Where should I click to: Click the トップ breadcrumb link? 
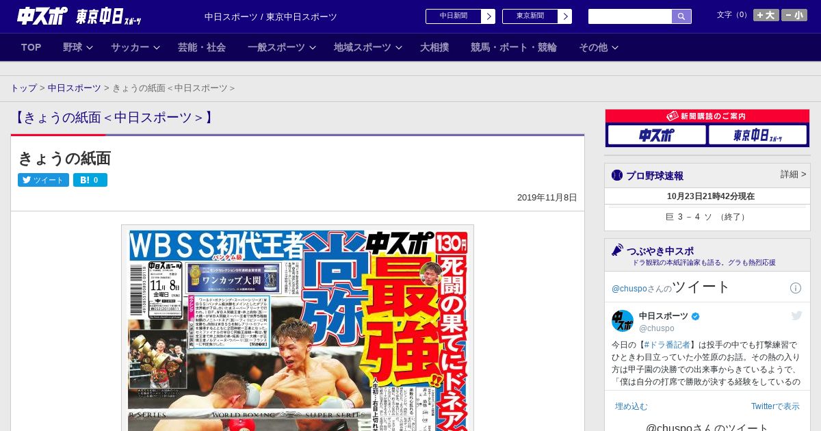click(x=23, y=88)
